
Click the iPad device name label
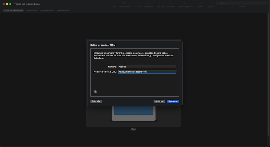click(x=133, y=129)
